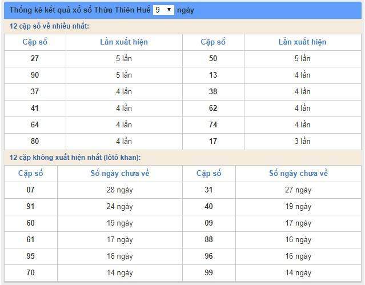Image resolution: width=365 pixels, height=285 pixels.
Task: Select number pair 64 row
Action: point(35,125)
